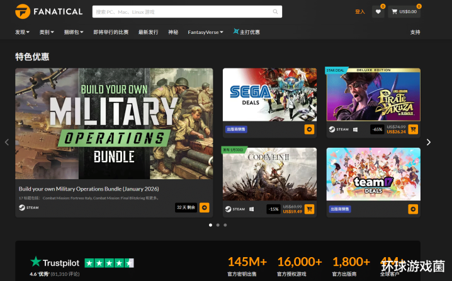Open the 最新发行 menu item
The width and height of the screenshot is (452, 281).
click(x=148, y=32)
